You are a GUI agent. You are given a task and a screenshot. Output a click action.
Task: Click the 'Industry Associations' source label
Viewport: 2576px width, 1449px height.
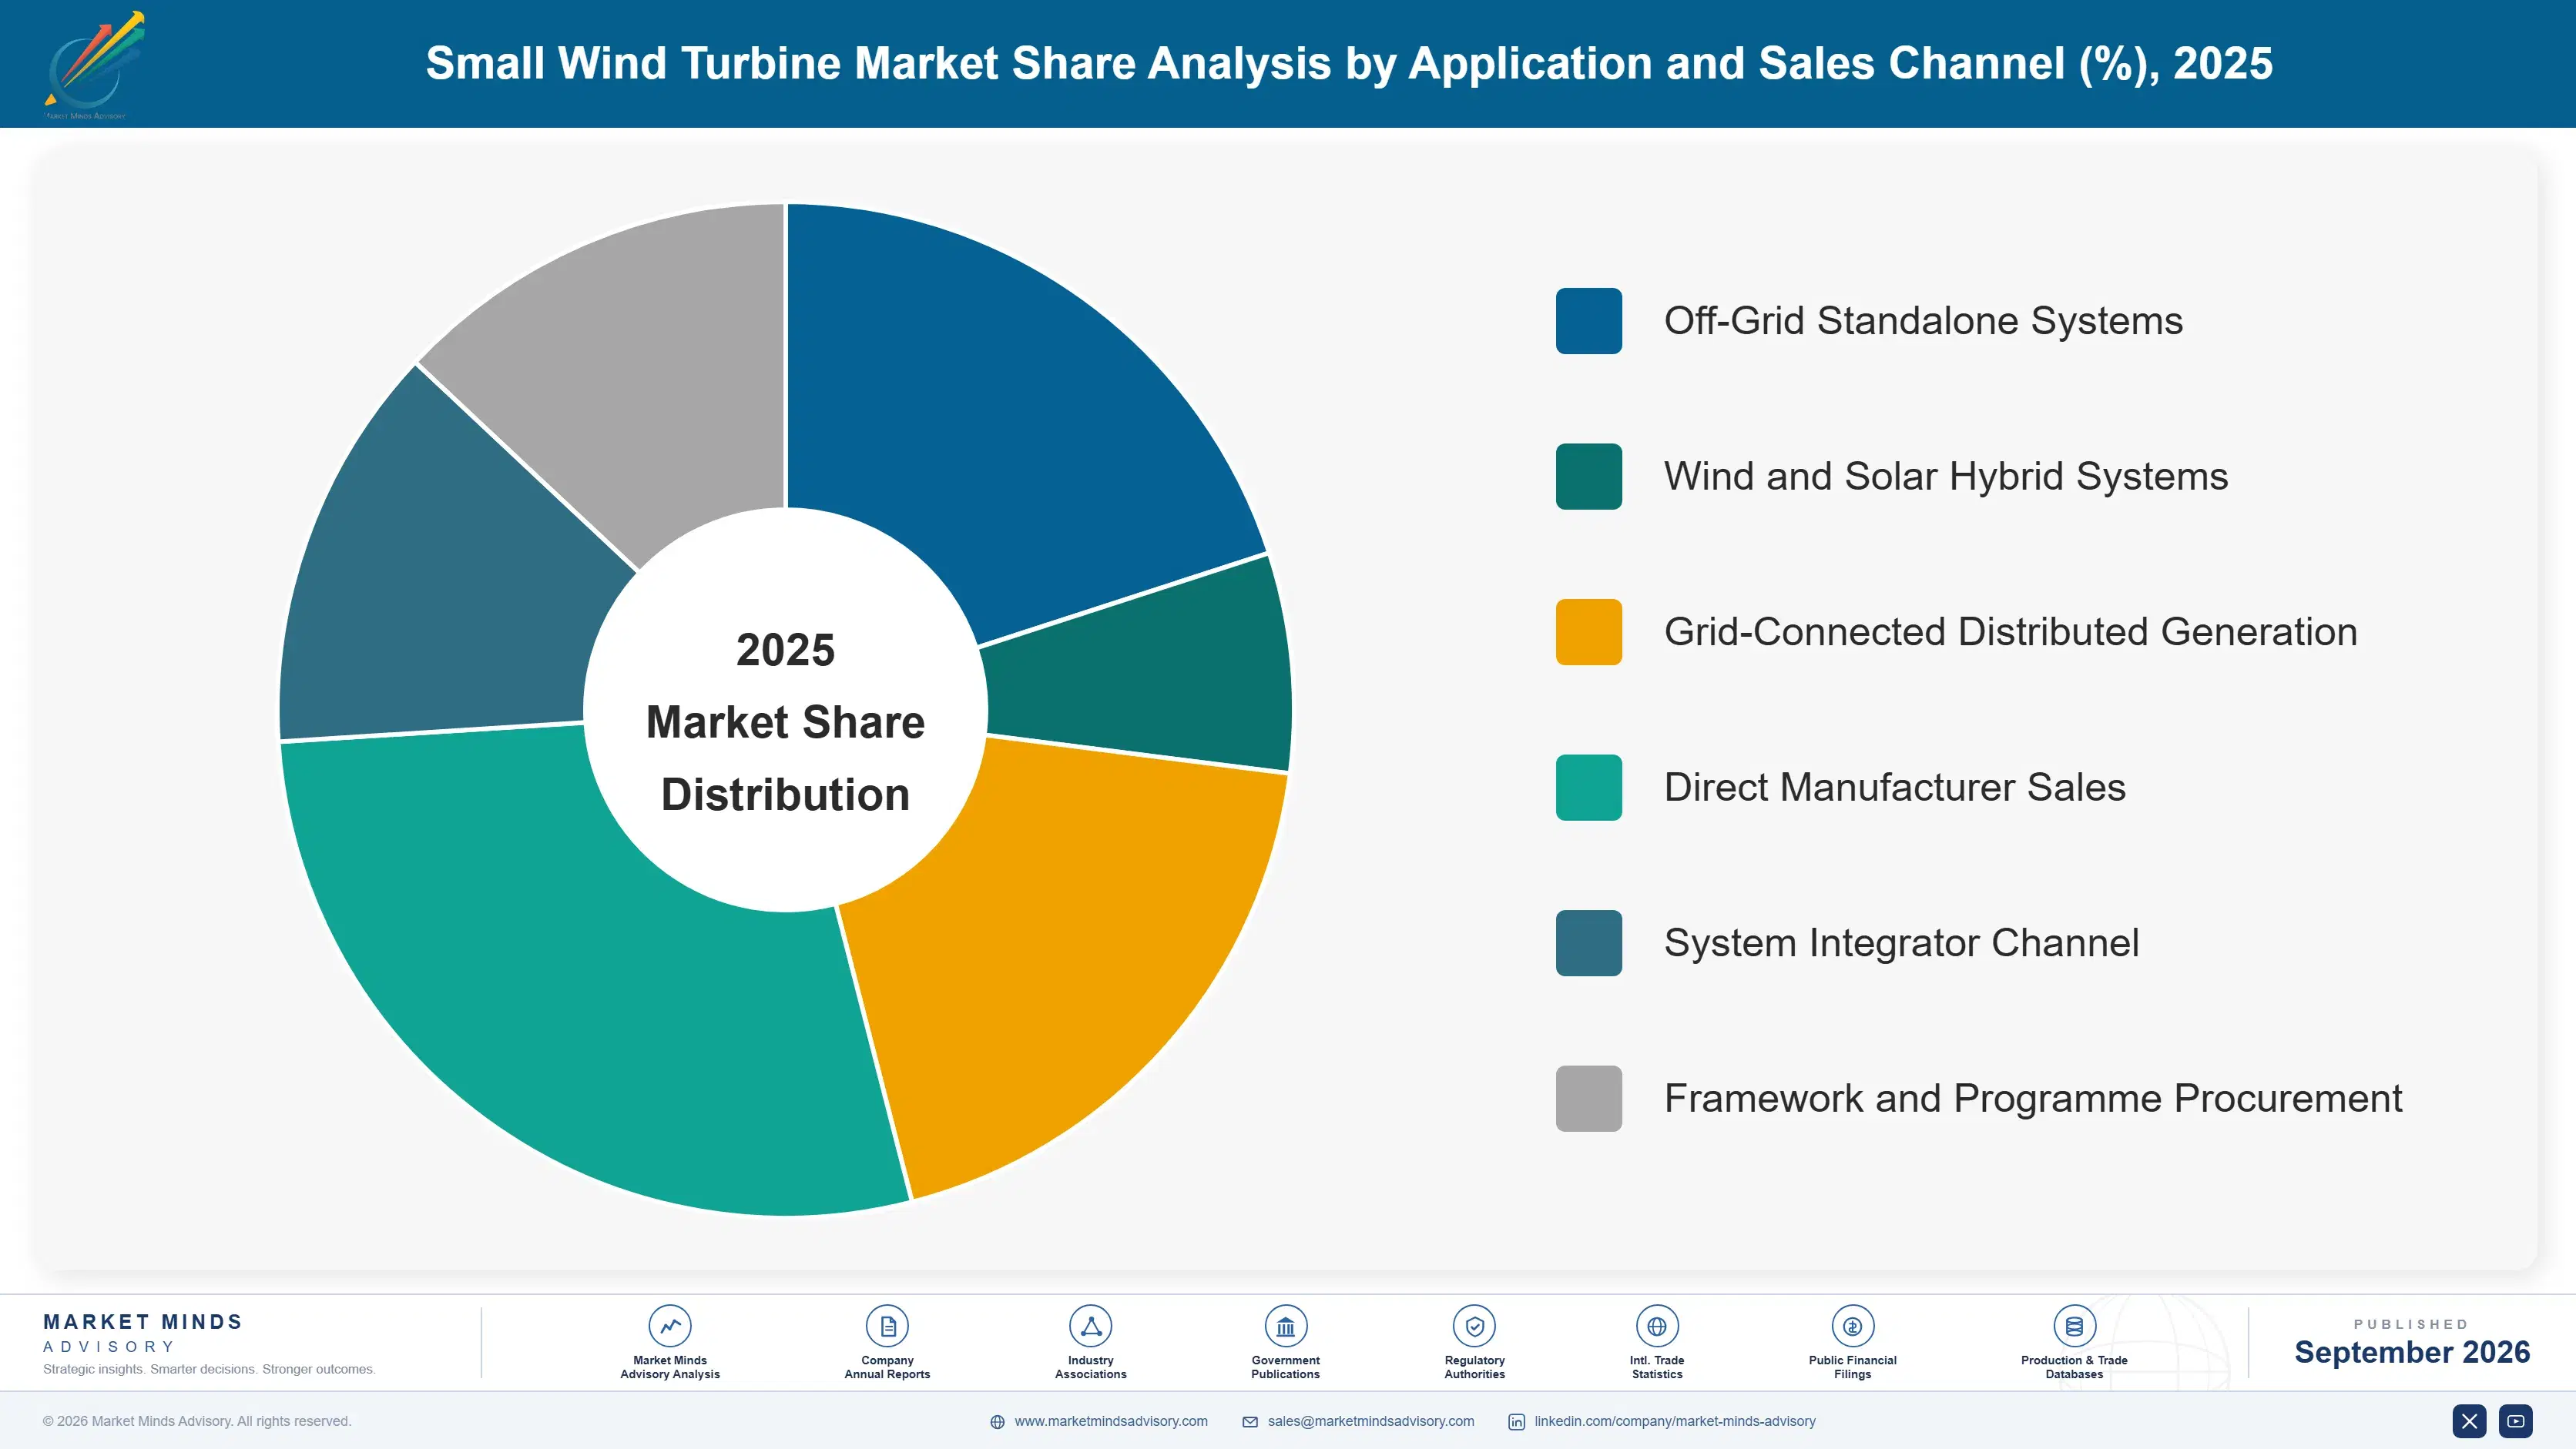tap(1090, 1367)
